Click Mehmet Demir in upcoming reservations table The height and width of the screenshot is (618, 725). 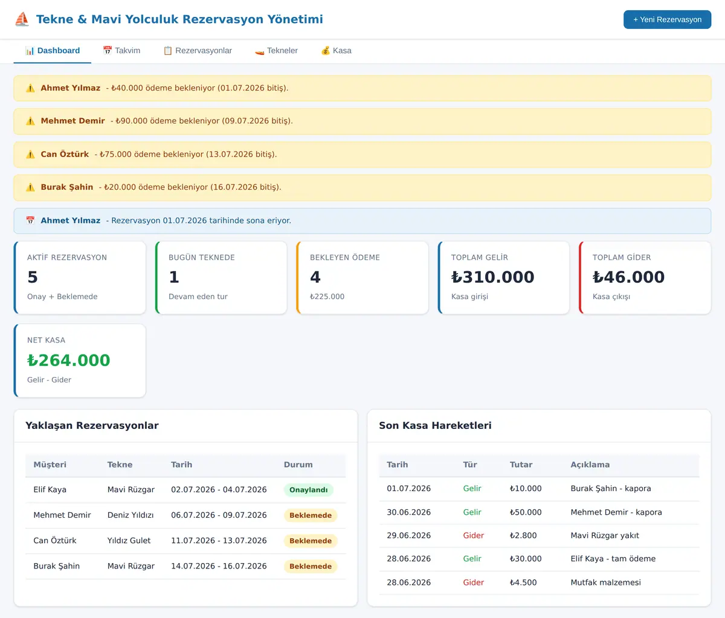pyautogui.click(x=62, y=515)
